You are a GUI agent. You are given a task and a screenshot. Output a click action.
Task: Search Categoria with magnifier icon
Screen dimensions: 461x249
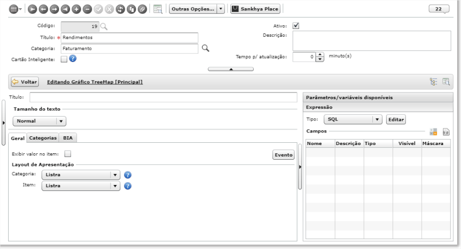click(206, 48)
